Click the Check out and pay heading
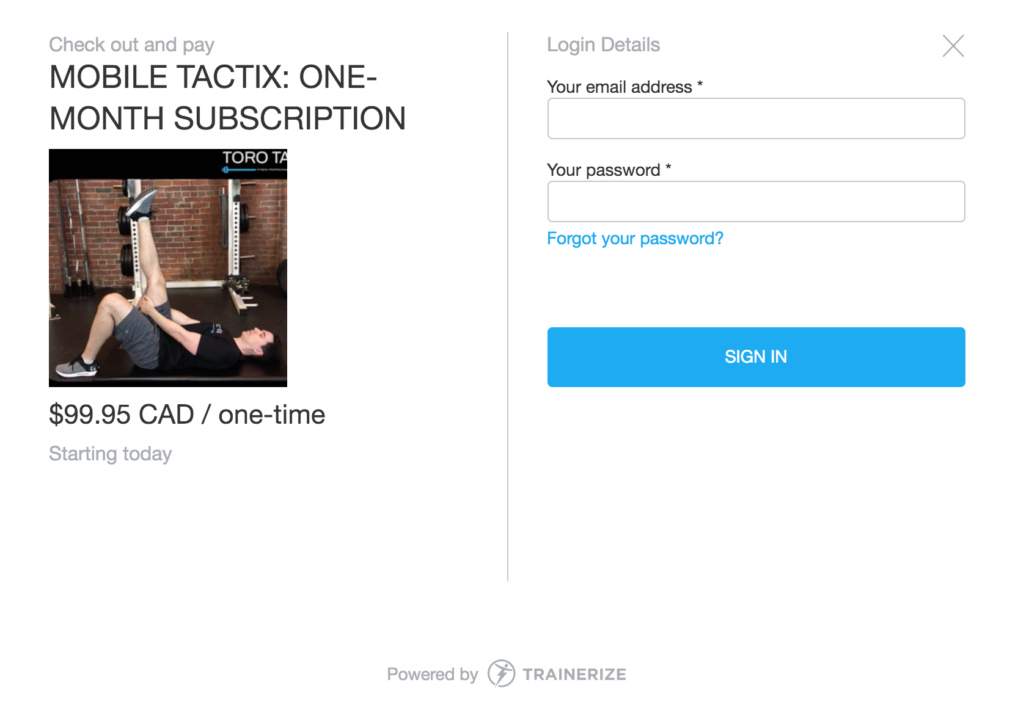This screenshot has width=1018, height=707. coord(131,45)
